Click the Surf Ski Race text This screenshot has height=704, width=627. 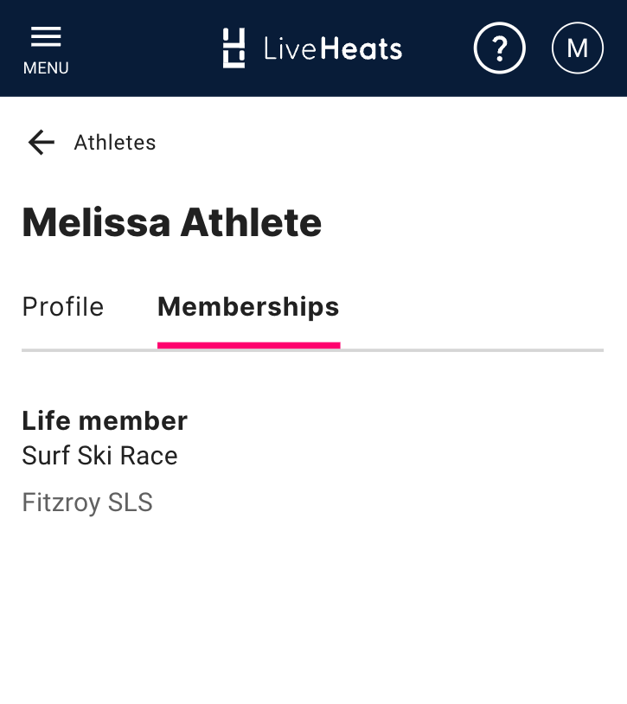point(99,456)
